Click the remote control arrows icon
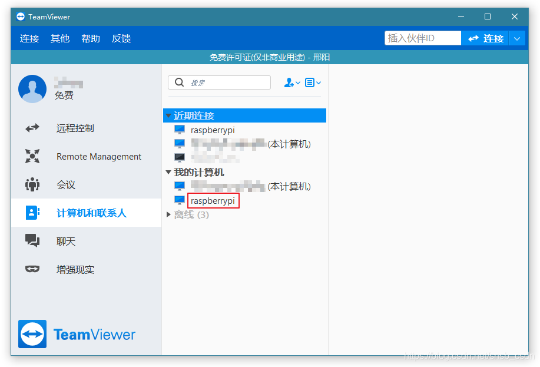Screen dimensions: 540x367 [x=32, y=128]
